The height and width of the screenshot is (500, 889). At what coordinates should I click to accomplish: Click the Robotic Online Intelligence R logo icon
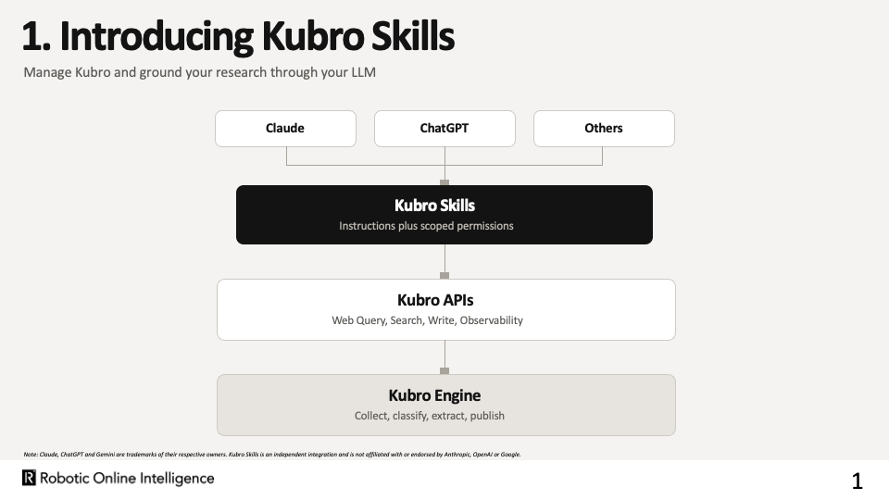pyautogui.click(x=29, y=478)
